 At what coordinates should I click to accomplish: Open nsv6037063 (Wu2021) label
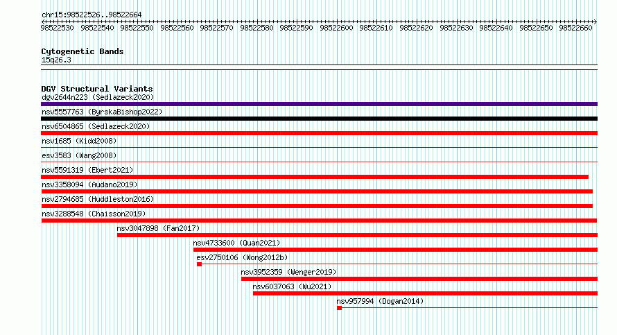tap(292, 286)
